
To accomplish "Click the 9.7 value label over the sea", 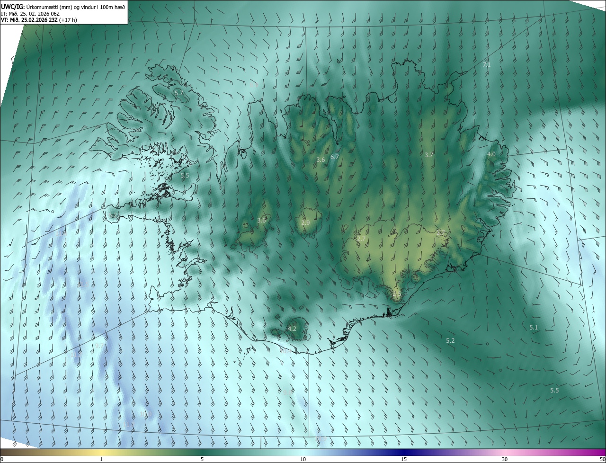I will coord(99,347).
